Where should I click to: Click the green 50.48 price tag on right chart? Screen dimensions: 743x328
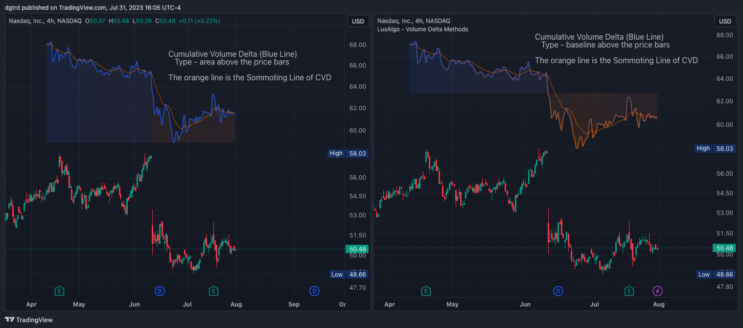[725, 248]
